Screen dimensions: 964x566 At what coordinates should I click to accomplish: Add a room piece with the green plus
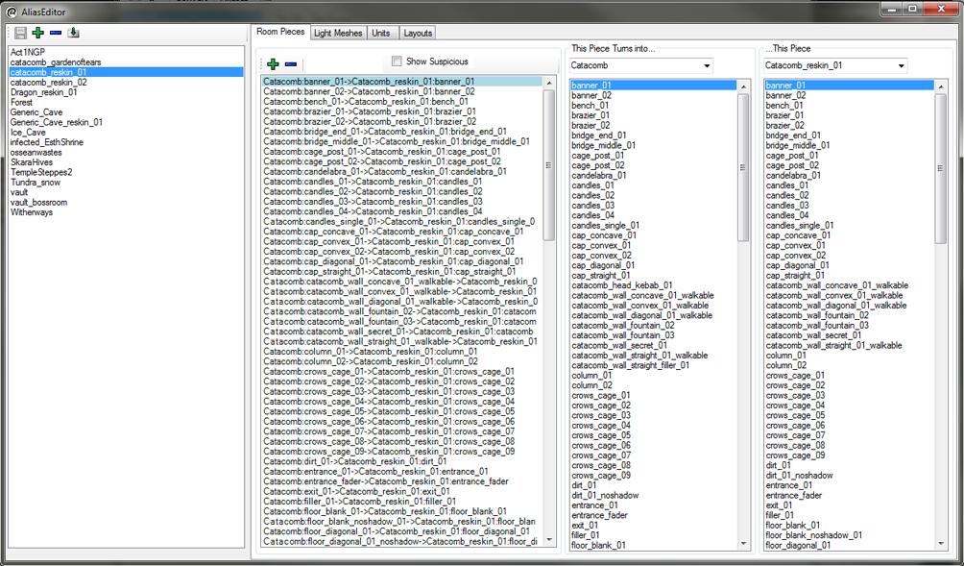point(273,64)
